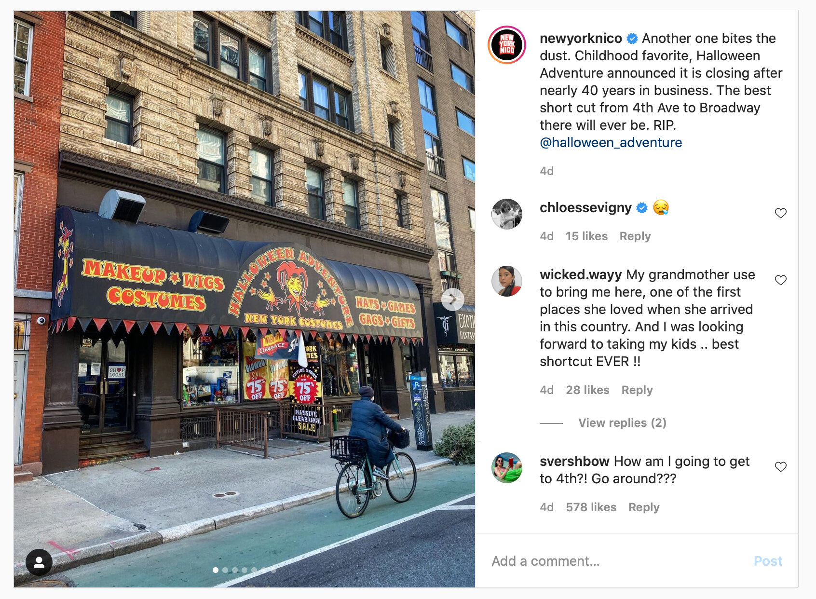Open wicked.wayy's profile avatar

coord(507,281)
